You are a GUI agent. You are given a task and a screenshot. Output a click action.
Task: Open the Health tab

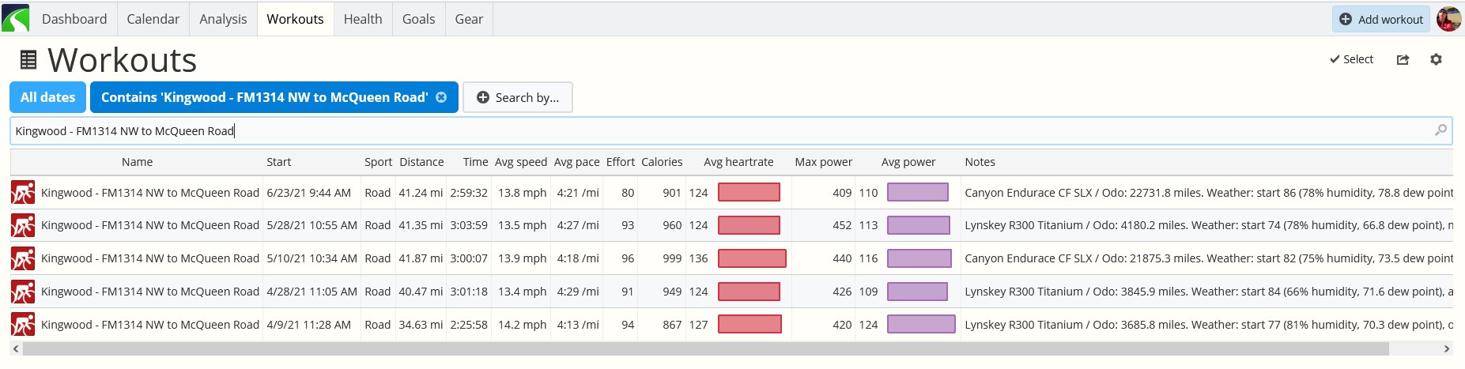pyautogui.click(x=363, y=19)
